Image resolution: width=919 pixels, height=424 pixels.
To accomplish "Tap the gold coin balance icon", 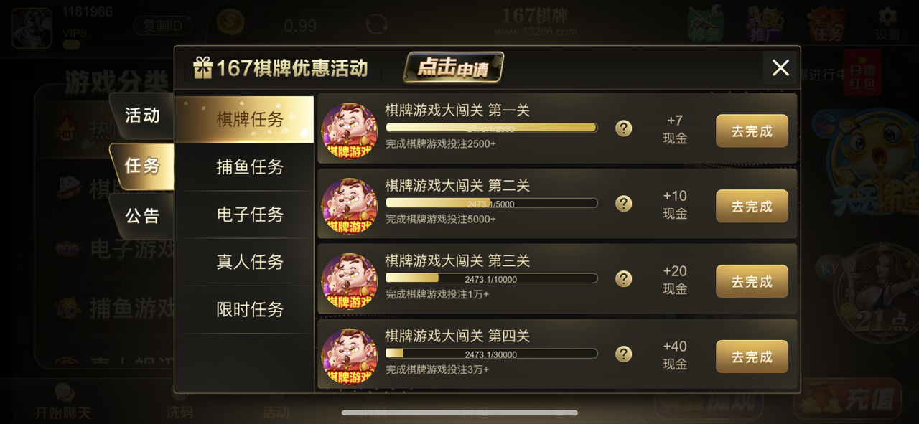I will coord(230,22).
